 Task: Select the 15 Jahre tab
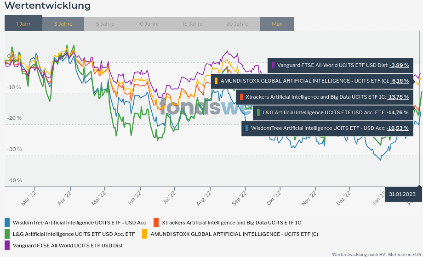tap(192, 24)
